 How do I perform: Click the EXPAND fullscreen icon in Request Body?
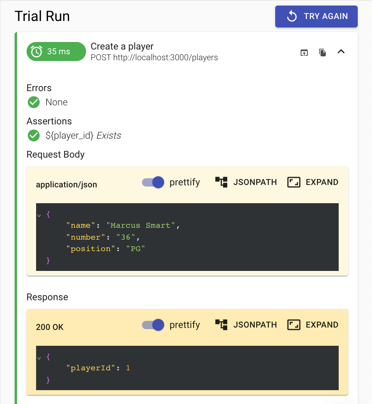[294, 182]
